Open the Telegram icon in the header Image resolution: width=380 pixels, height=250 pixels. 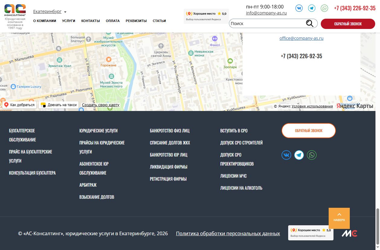(312, 8)
